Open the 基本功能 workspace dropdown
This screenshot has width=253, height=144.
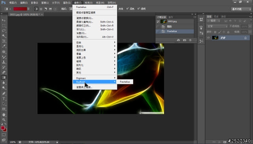[241, 9]
